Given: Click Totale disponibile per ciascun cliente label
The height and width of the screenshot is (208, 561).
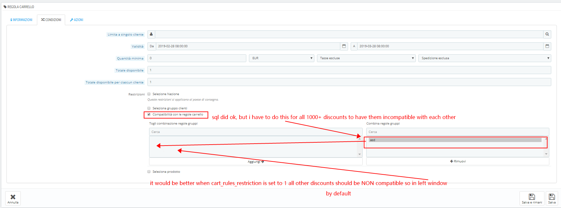Looking at the screenshot, I should tap(114, 82).
